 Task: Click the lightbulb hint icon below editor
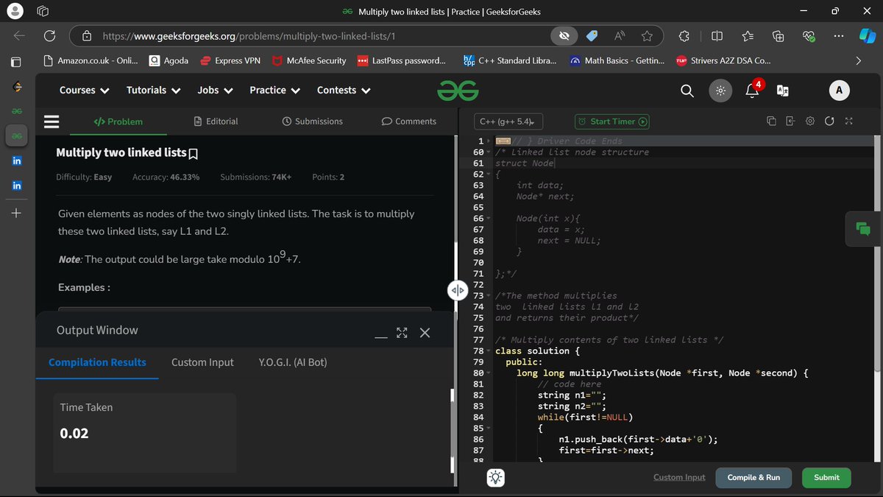pyautogui.click(x=496, y=477)
